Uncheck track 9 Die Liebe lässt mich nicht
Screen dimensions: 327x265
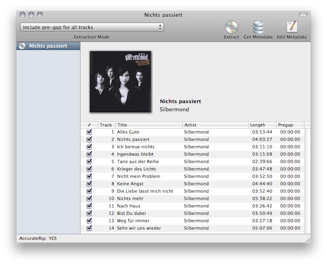click(x=89, y=191)
